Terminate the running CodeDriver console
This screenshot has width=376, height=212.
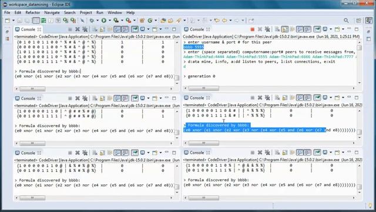252,29
